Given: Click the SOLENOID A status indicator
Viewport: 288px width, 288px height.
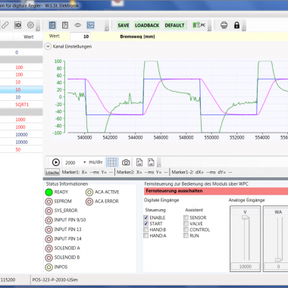Looking at the screenshot, I should coord(49,249).
